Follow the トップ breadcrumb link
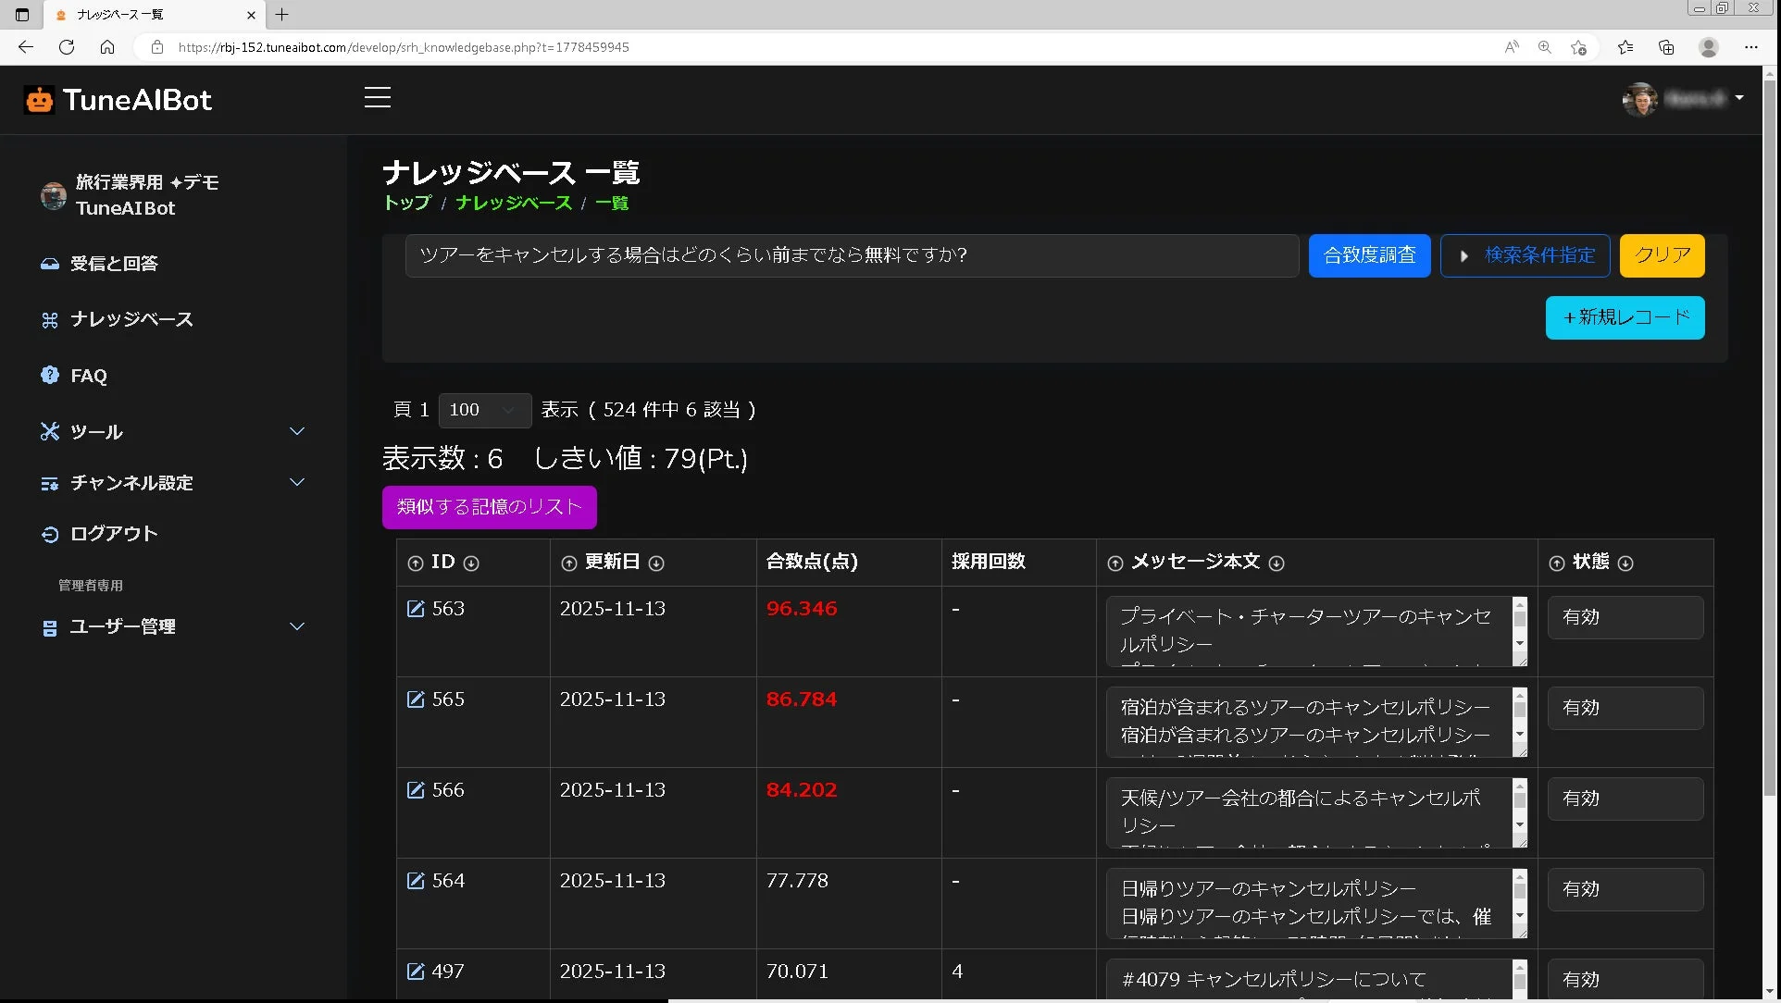The width and height of the screenshot is (1781, 1003). click(407, 203)
